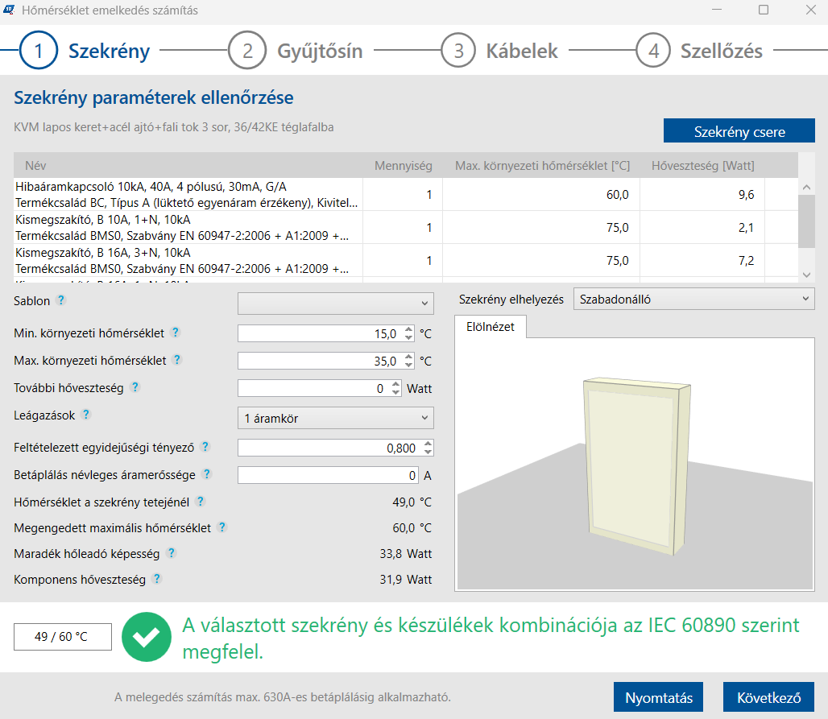The height and width of the screenshot is (719, 828).
Task: Click the app icon in title bar
Action: [9, 10]
